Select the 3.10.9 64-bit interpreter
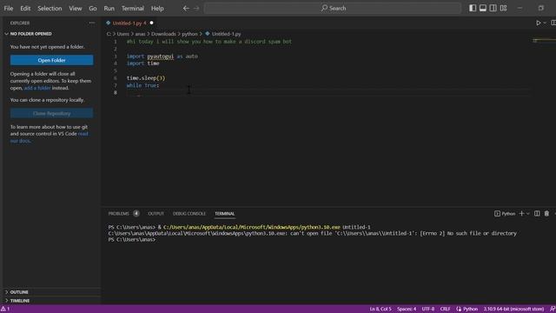This screenshot has height=313, width=556. 513,309
